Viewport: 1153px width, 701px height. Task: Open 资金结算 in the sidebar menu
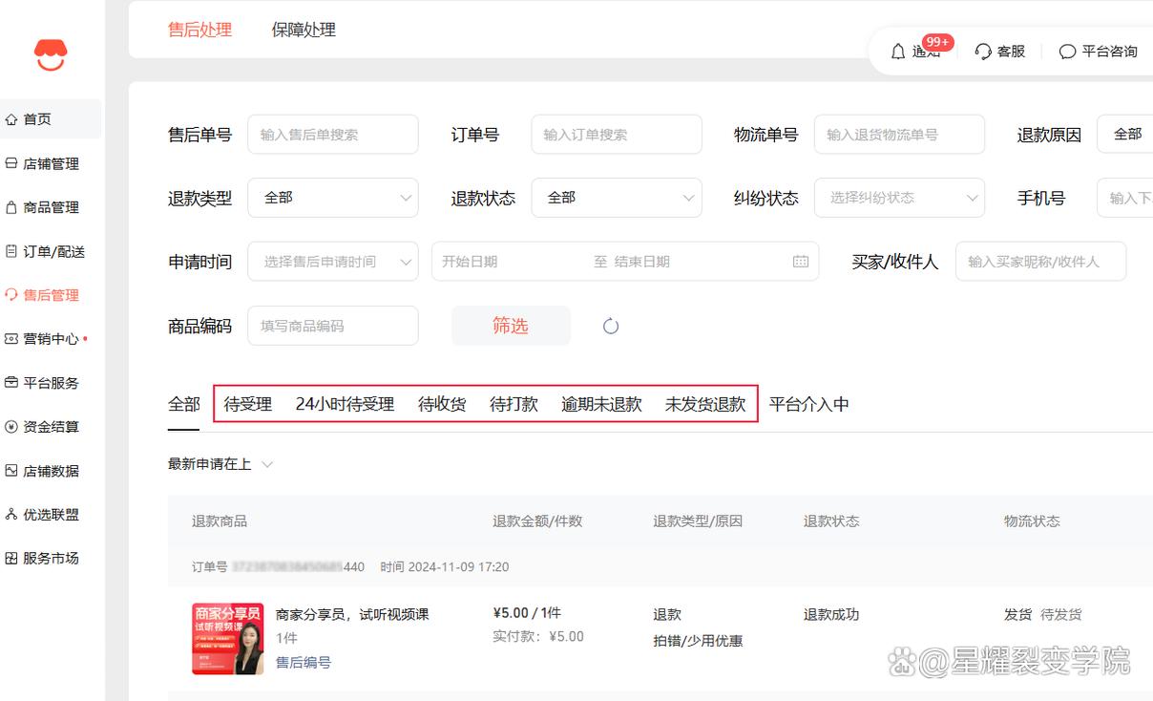point(51,427)
